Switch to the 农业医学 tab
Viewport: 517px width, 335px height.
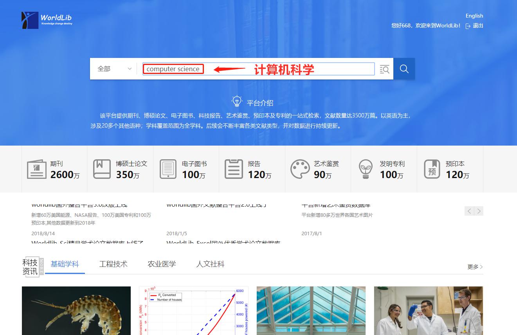pos(162,264)
